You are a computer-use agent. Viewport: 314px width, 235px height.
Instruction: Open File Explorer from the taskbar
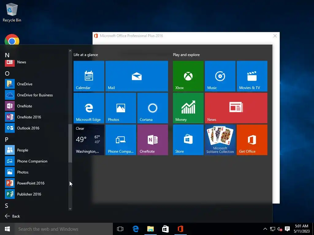click(x=150, y=229)
